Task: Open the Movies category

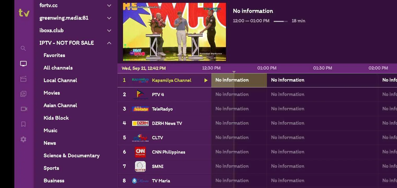Action: 52,93
